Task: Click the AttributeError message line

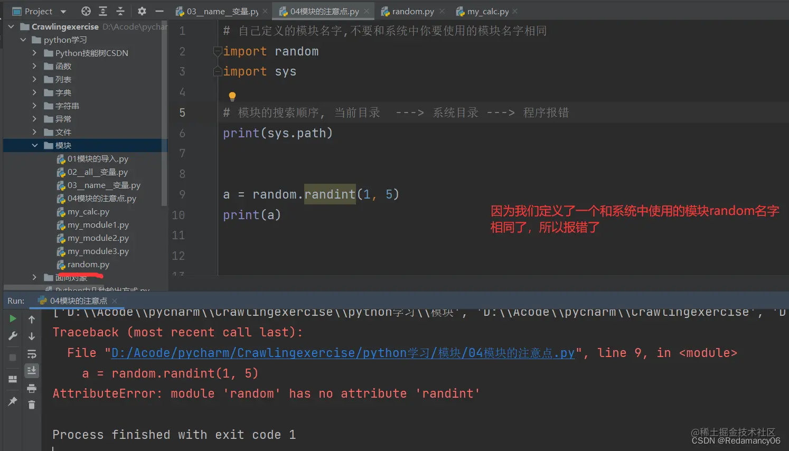Action: [x=266, y=393]
